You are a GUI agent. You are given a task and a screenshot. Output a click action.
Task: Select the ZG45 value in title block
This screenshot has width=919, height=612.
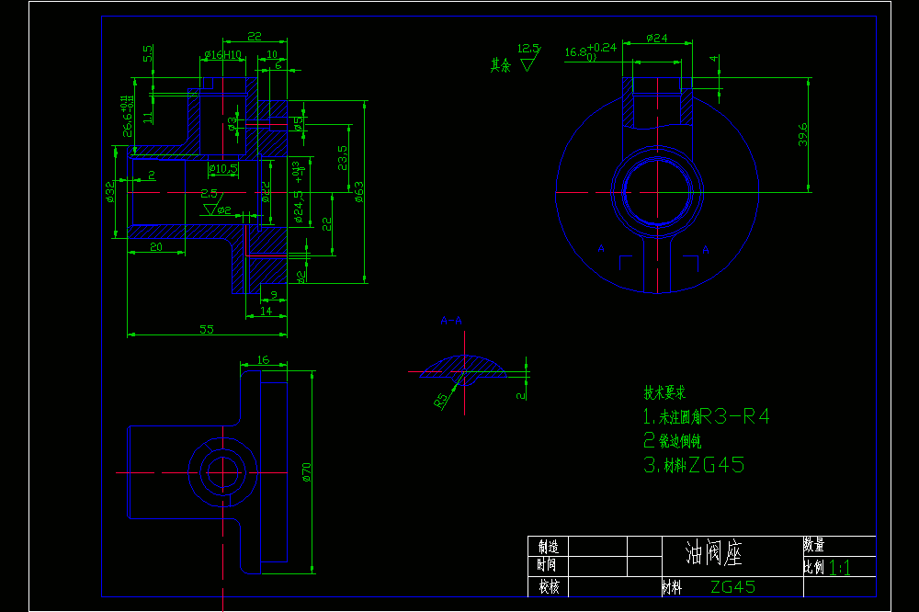pyautogui.click(x=732, y=587)
